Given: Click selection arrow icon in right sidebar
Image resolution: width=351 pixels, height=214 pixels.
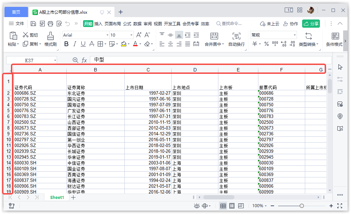Looking at the screenshot, I should tap(340, 67).
